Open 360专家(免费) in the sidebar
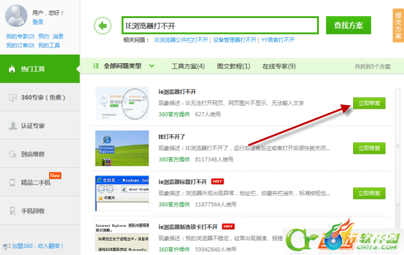 (x=40, y=97)
